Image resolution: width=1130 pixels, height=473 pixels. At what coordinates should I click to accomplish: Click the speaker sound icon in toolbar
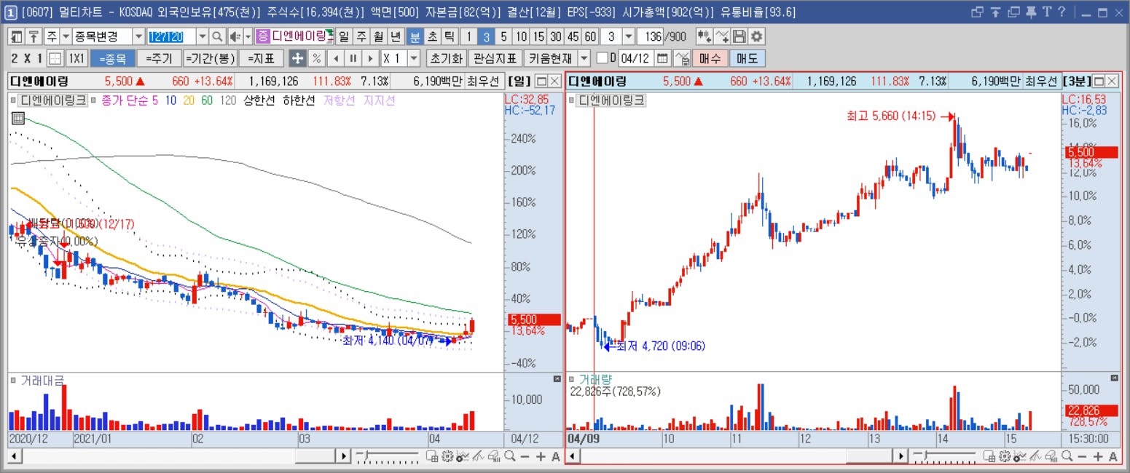tap(235, 37)
